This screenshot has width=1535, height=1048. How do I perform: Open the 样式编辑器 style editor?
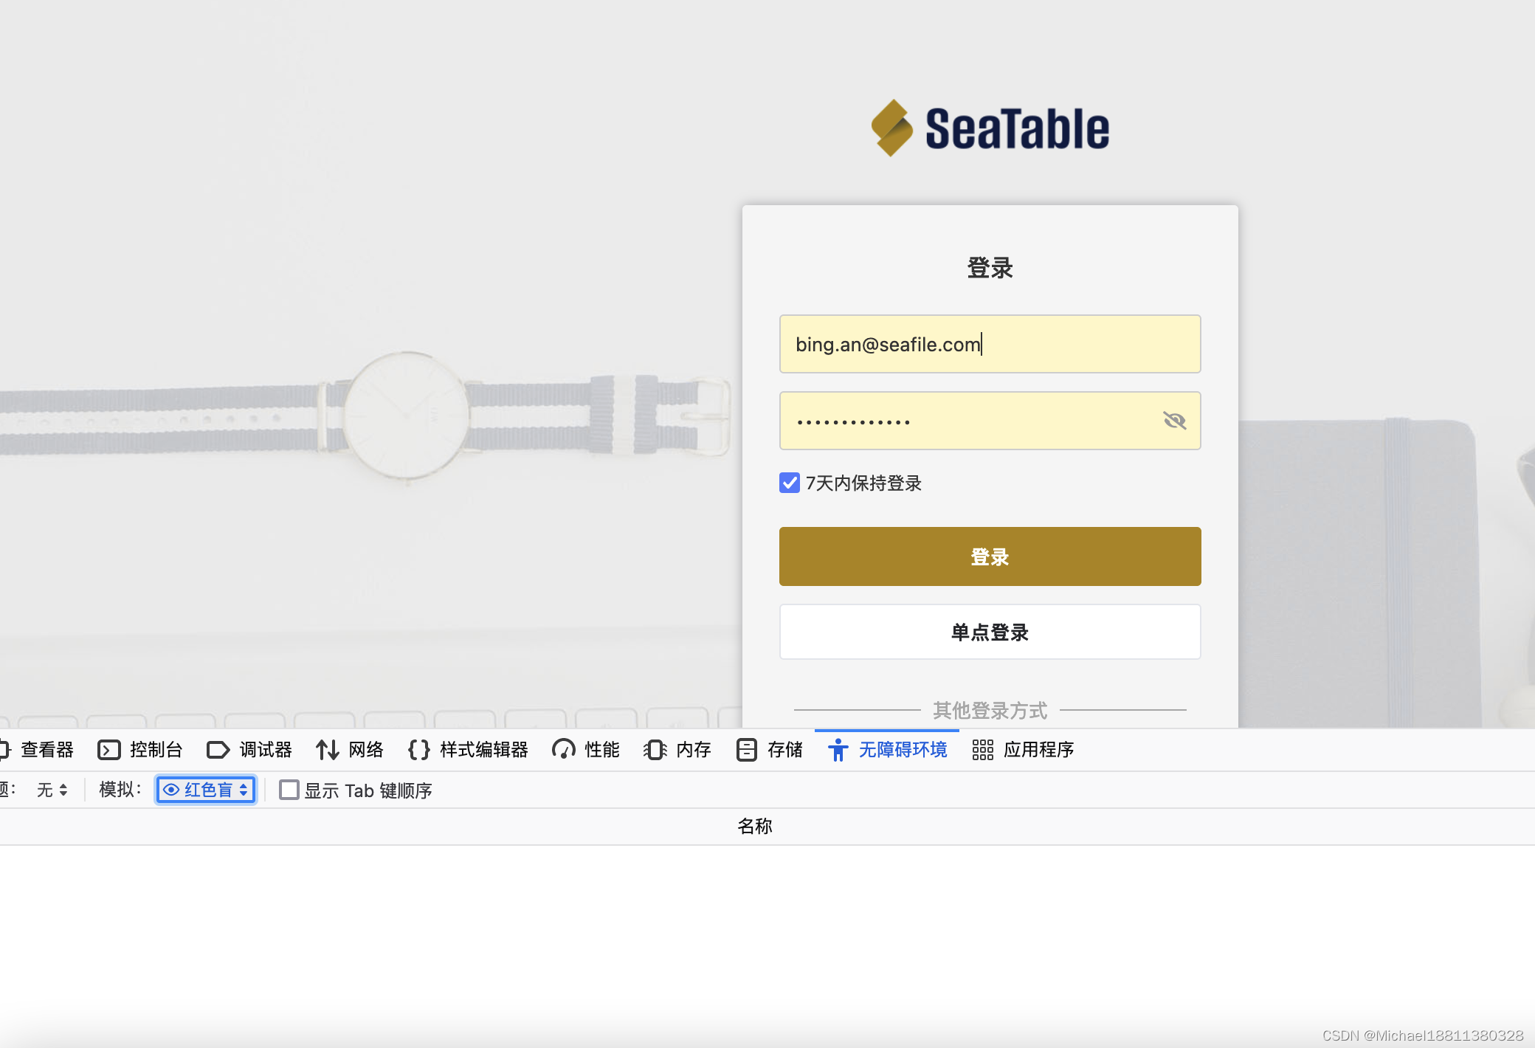tap(483, 749)
